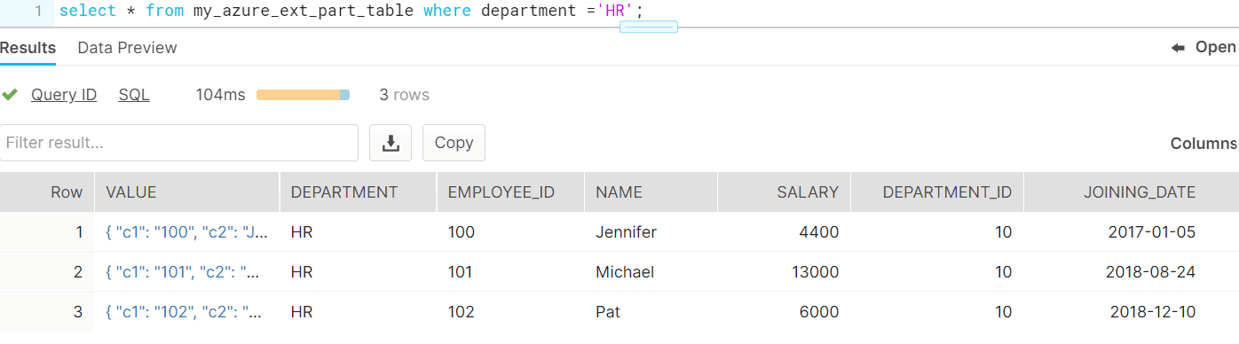Select the results pane resize handle

649,27
